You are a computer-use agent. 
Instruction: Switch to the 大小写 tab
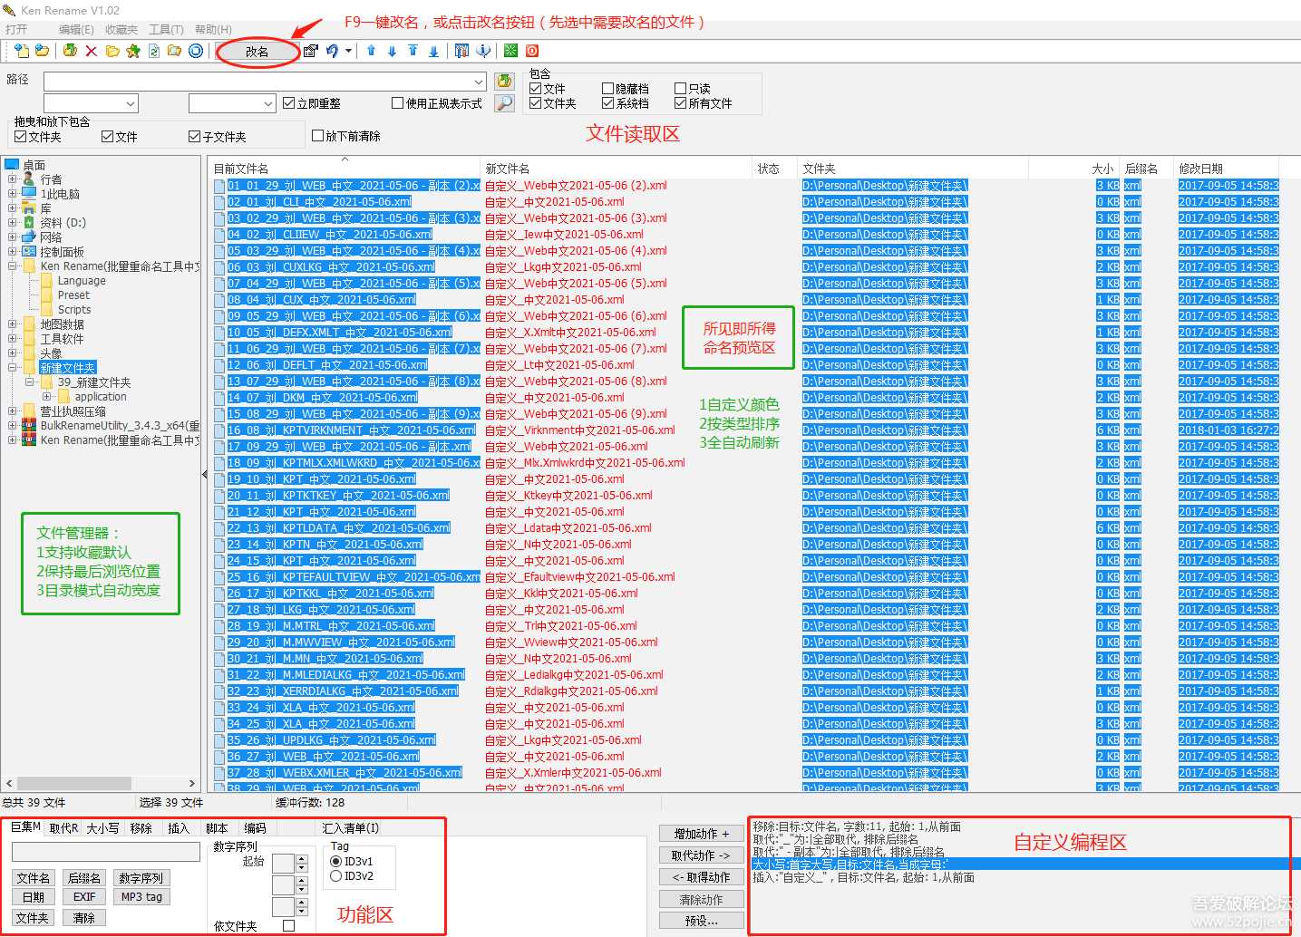coord(102,828)
